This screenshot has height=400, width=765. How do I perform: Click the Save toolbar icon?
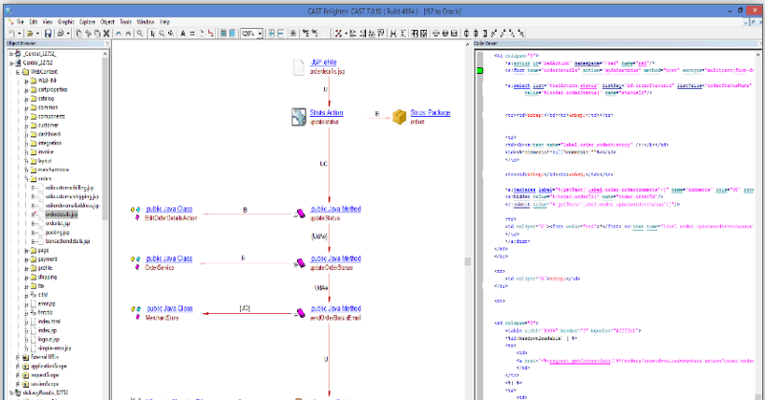click(48, 34)
